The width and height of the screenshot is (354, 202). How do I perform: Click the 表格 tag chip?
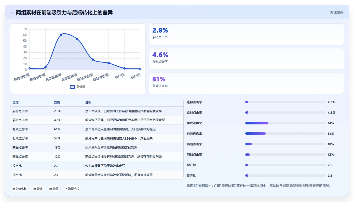pyautogui.click(x=38, y=189)
